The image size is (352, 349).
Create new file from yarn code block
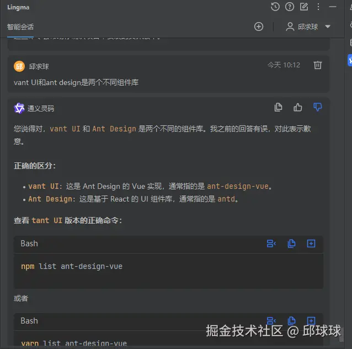click(311, 321)
